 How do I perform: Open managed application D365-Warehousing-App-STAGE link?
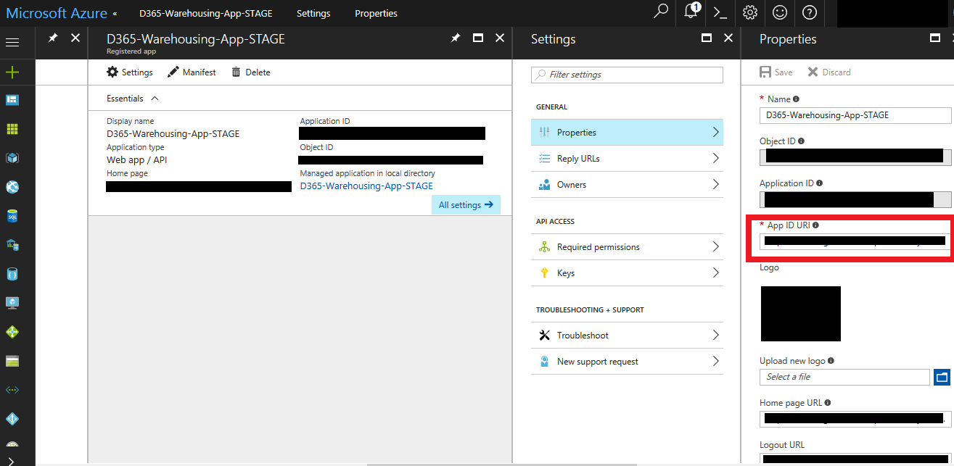[366, 186]
